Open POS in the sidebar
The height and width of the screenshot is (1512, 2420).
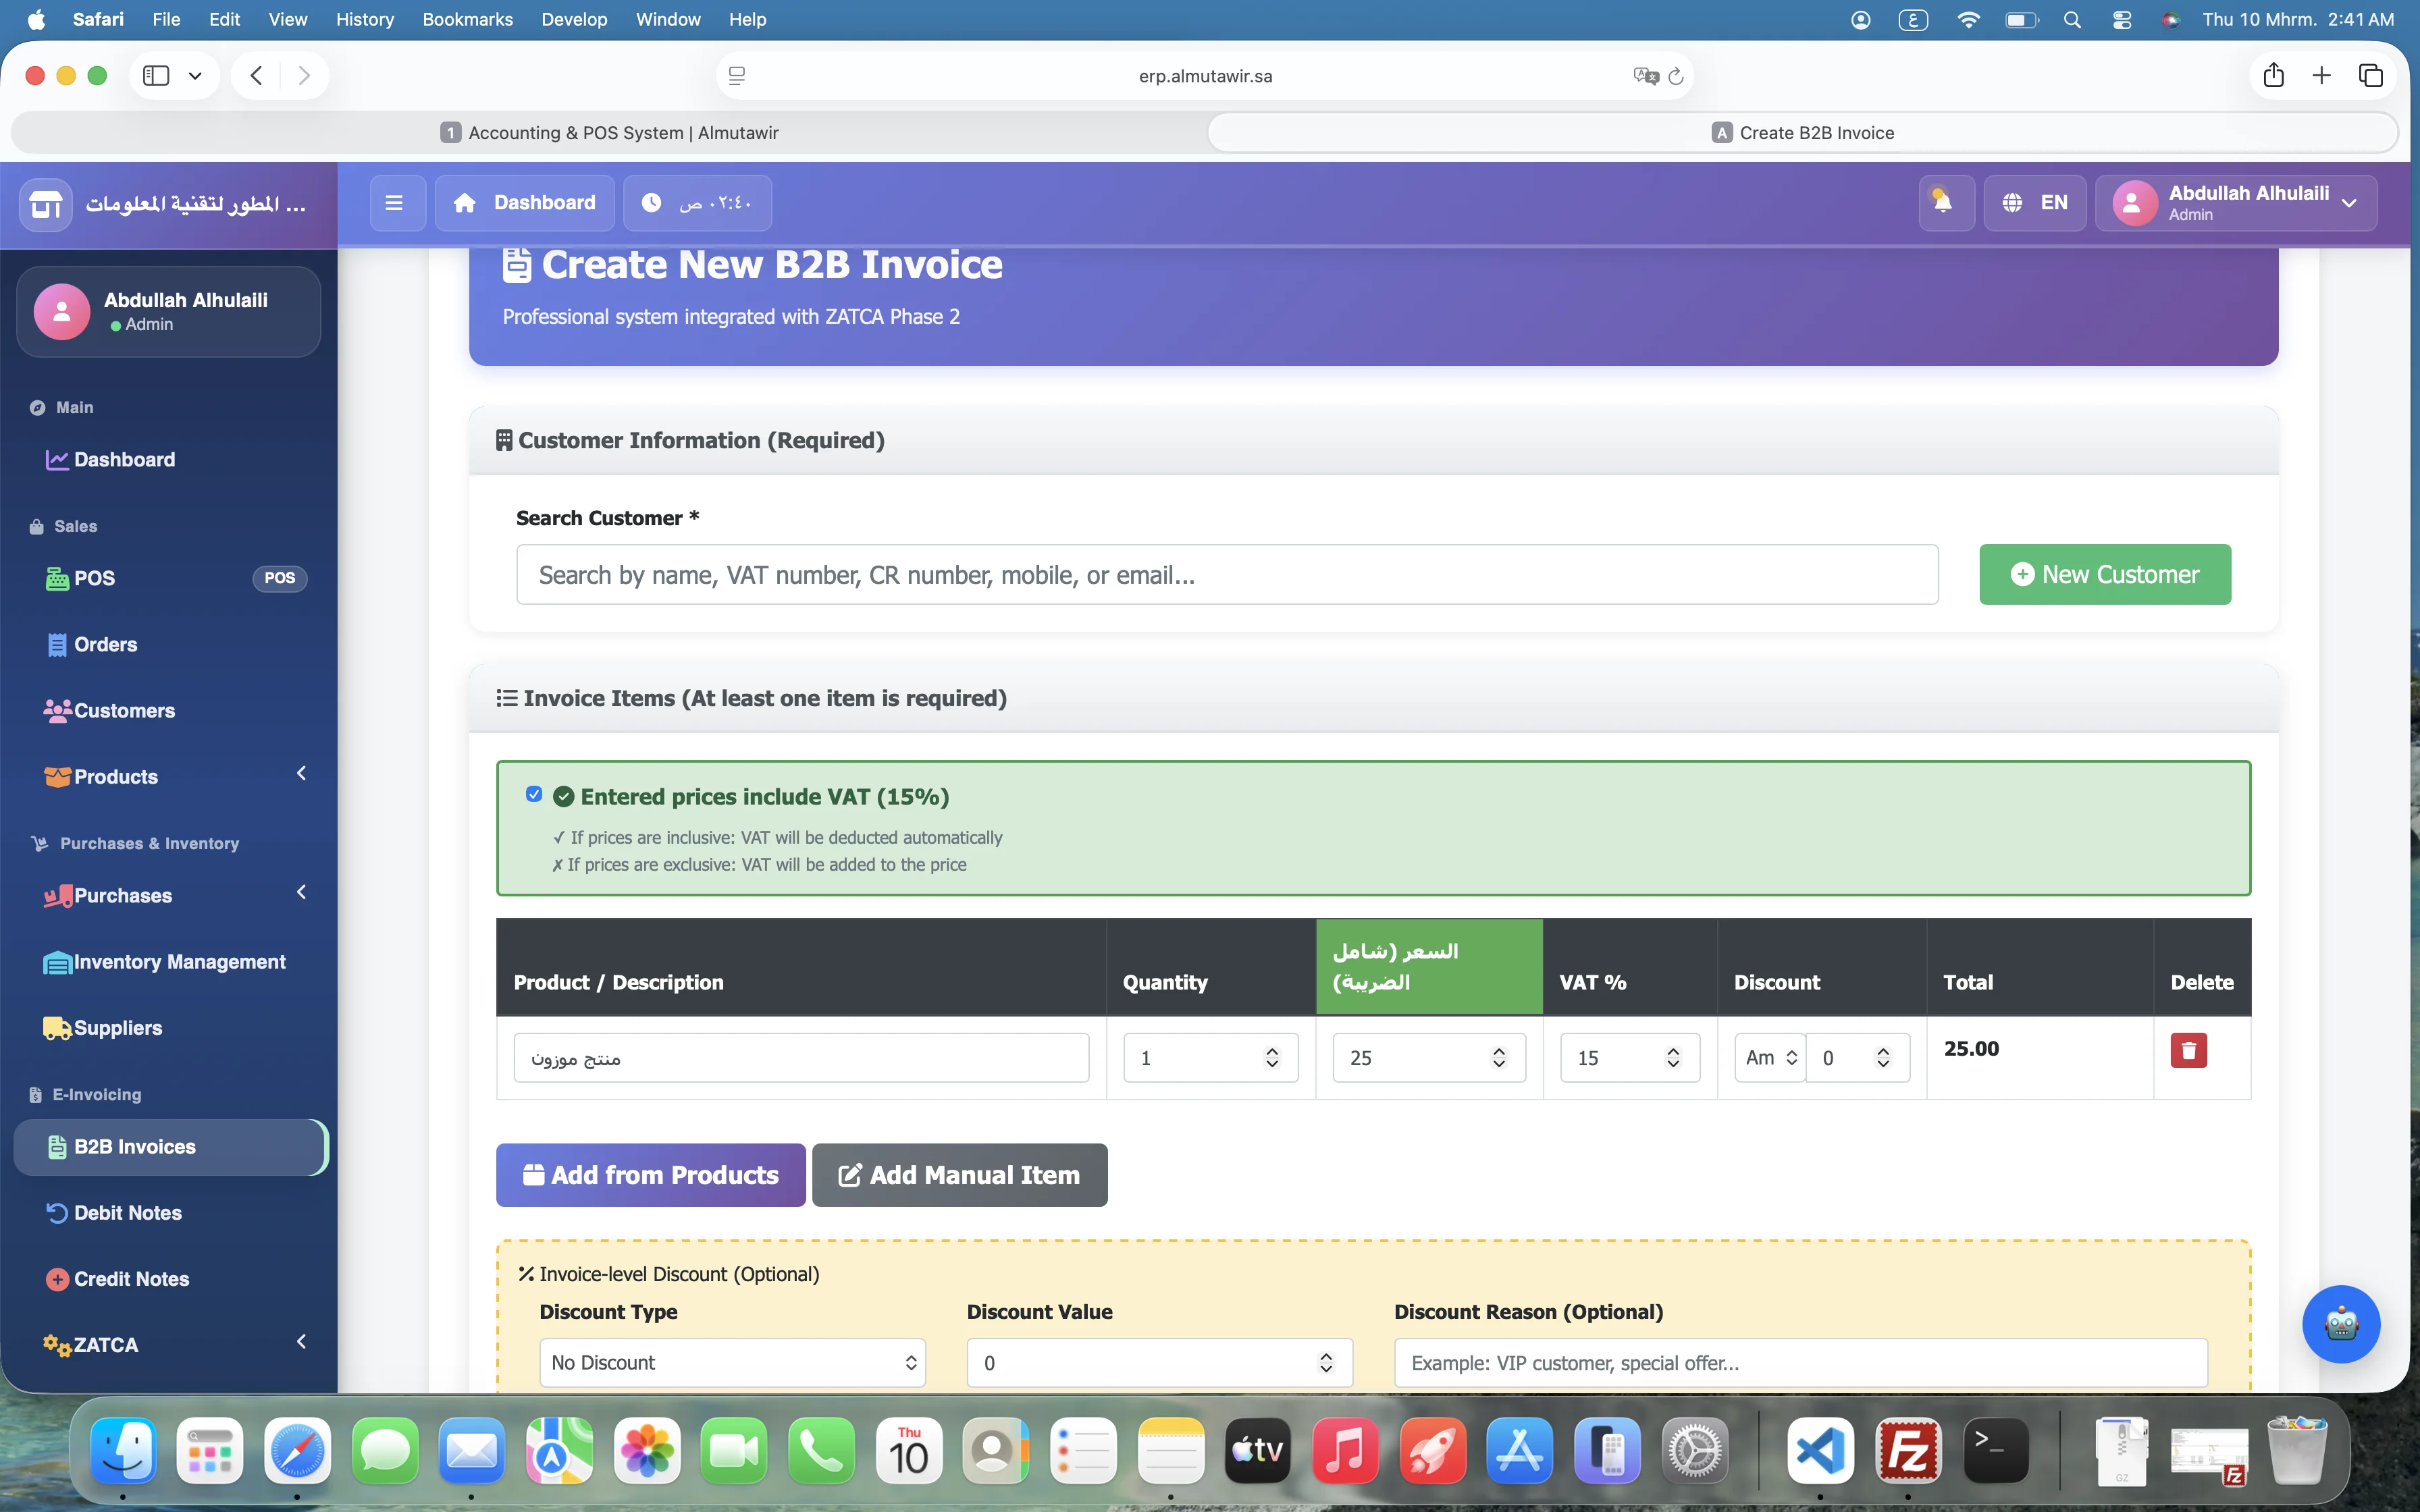click(170, 578)
